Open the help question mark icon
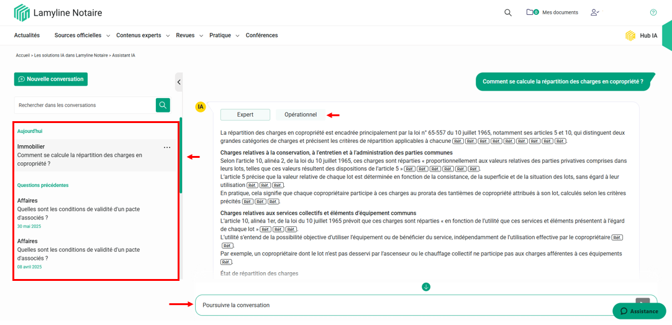Image resolution: width=672 pixels, height=325 pixels. pyautogui.click(x=653, y=12)
